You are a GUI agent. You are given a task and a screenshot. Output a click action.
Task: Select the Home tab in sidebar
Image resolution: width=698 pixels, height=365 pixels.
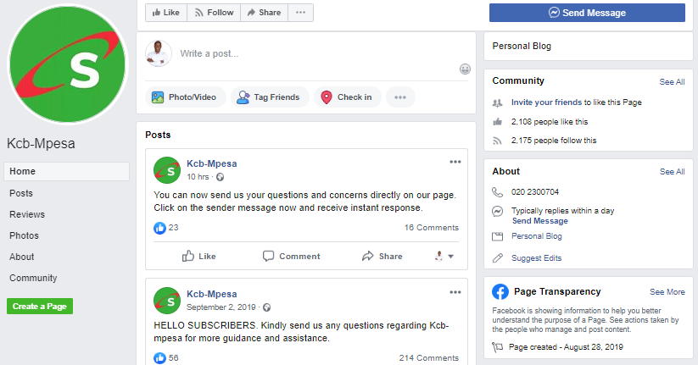point(66,171)
